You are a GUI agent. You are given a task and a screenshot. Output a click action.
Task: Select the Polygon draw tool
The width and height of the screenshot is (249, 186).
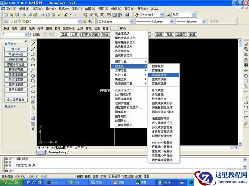tap(33, 60)
